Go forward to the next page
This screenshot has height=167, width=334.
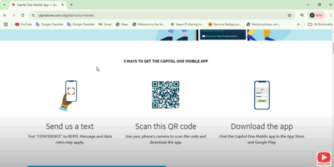point(14,15)
